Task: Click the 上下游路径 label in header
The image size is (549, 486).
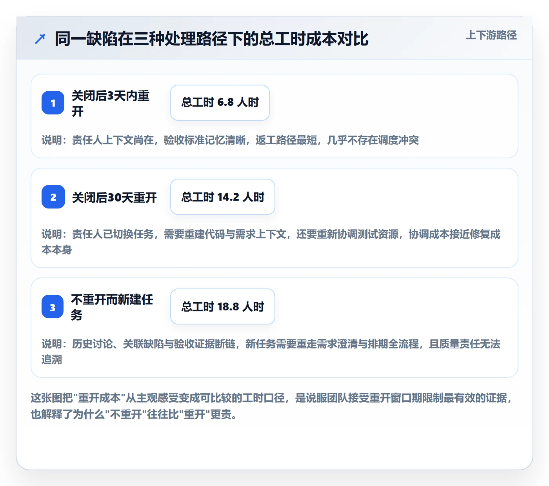Action: [491, 35]
